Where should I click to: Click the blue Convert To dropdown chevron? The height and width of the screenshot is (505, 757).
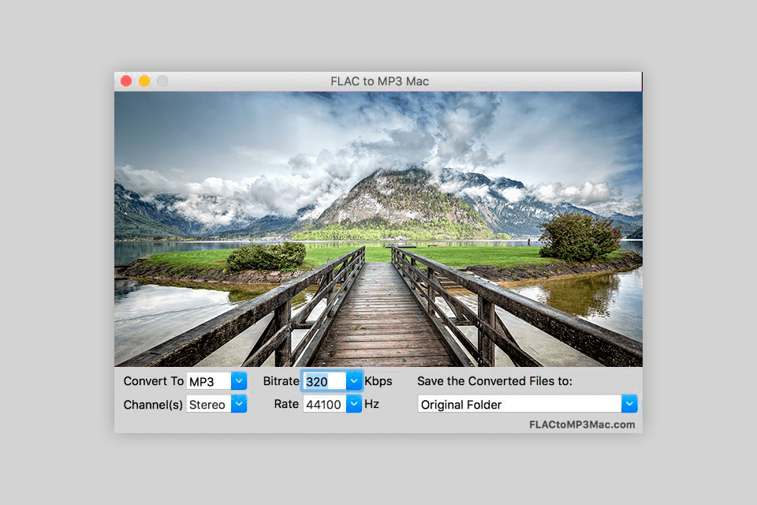[237, 381]
